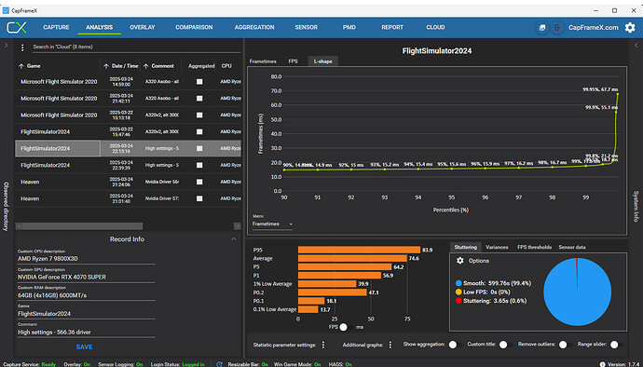
Task: Click the SAVE button
Action: [84, 347]
